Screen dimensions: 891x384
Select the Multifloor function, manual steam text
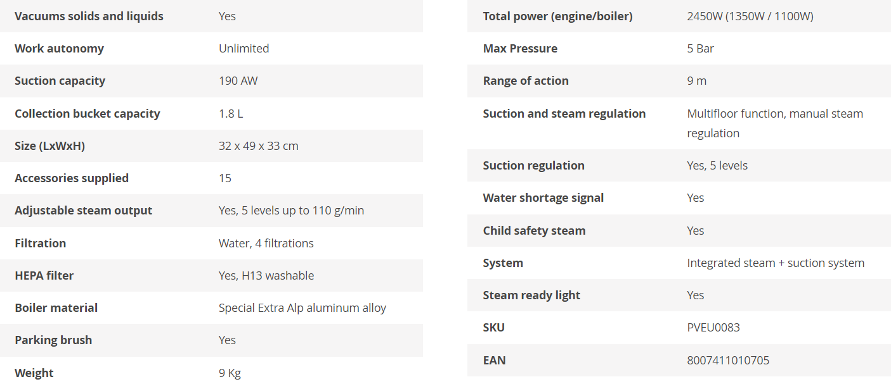[774, 114]
